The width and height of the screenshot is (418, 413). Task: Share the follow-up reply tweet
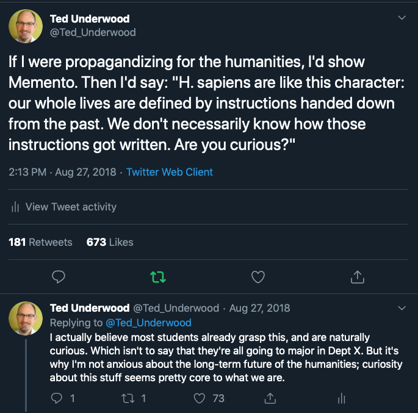coord(270,398)
